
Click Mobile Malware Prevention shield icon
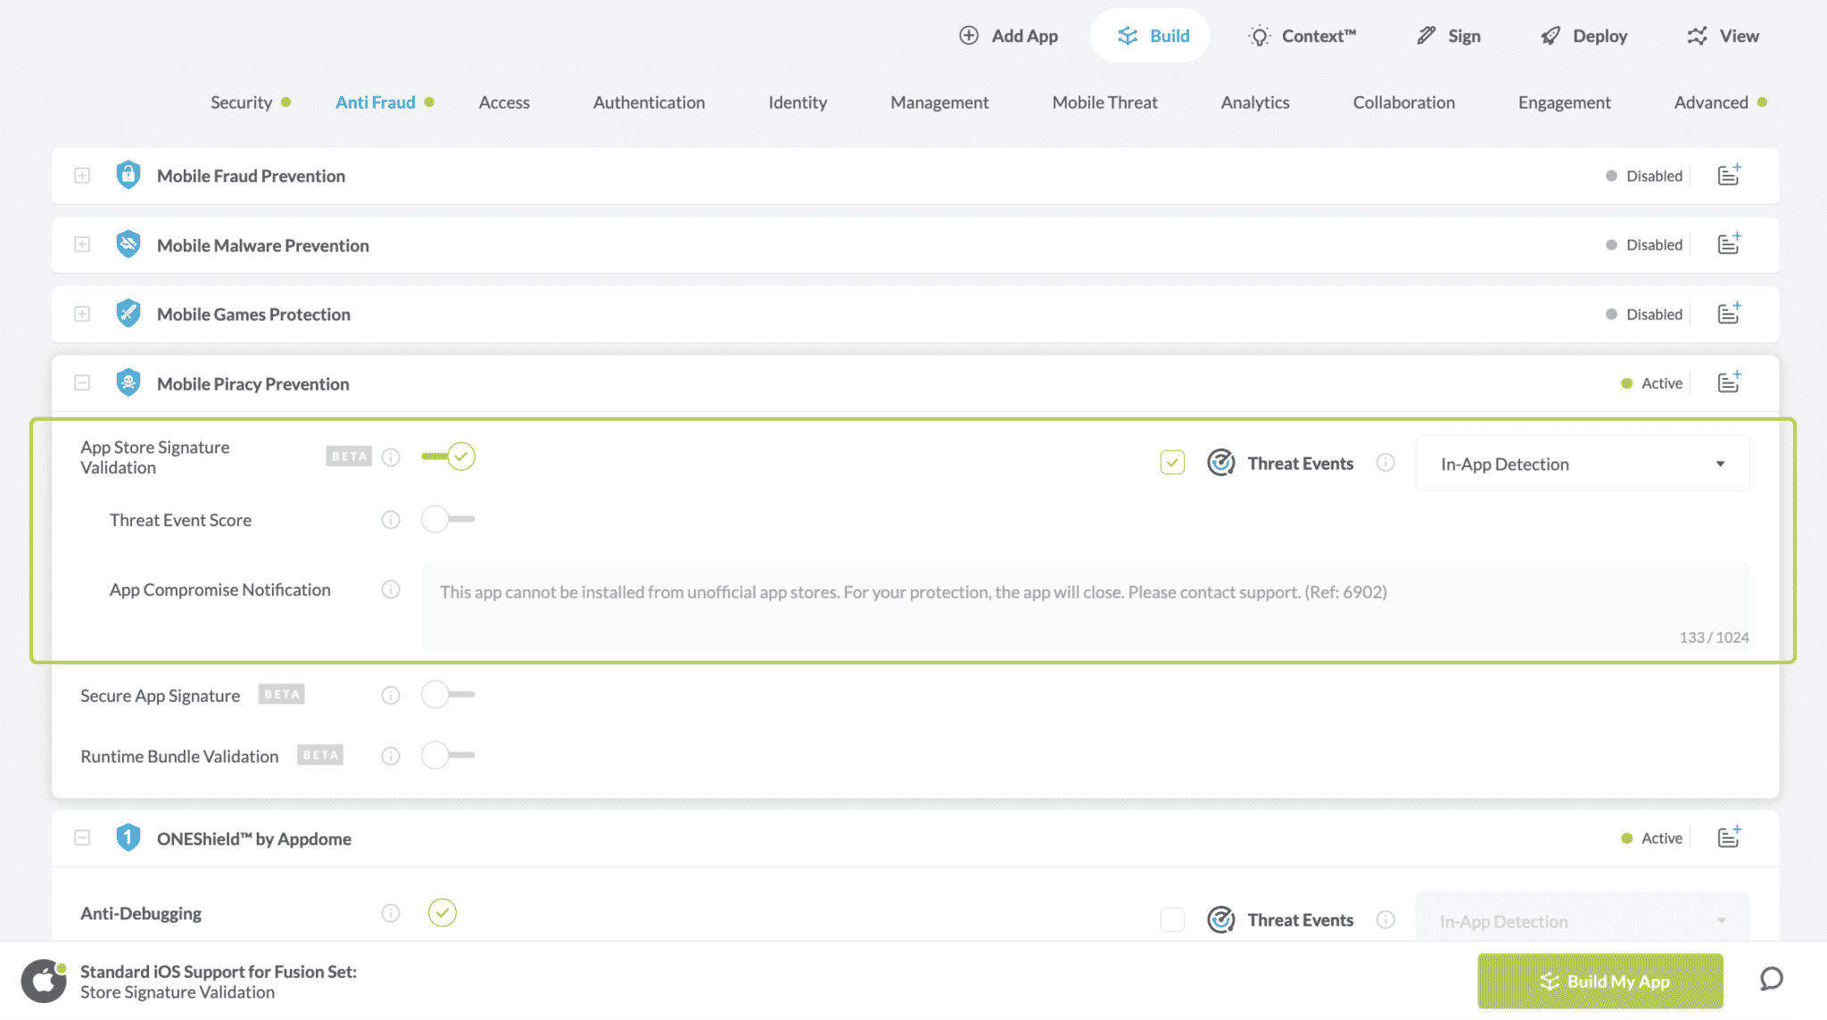click(128, 244)
